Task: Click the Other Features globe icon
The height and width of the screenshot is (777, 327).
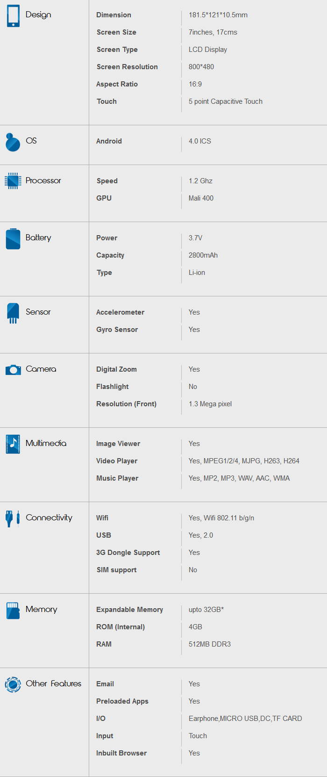Action: (13, 684)
